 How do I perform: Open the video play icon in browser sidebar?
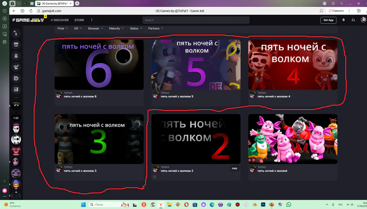pyautogui.click(x=4, y=18)
